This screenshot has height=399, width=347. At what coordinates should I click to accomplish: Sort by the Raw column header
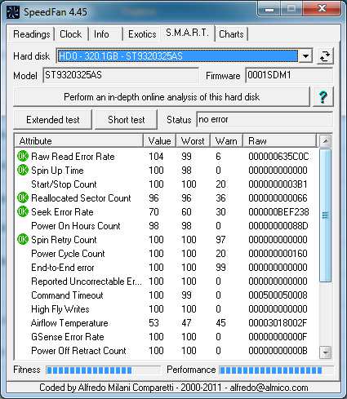point(280,141)
